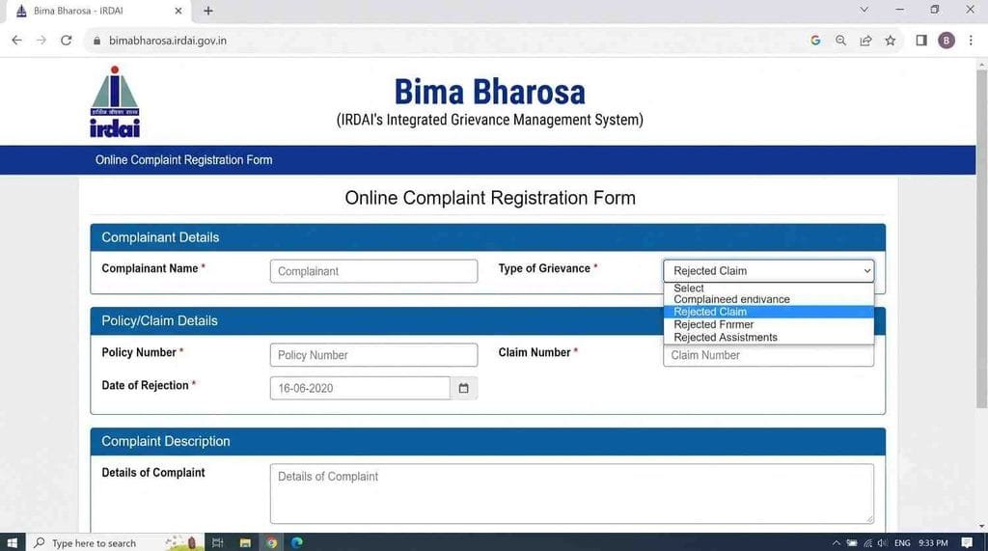The width and height of the screenshot is (988, 551).
Task: Choose the Select option in dropdown
Action: 768,289
